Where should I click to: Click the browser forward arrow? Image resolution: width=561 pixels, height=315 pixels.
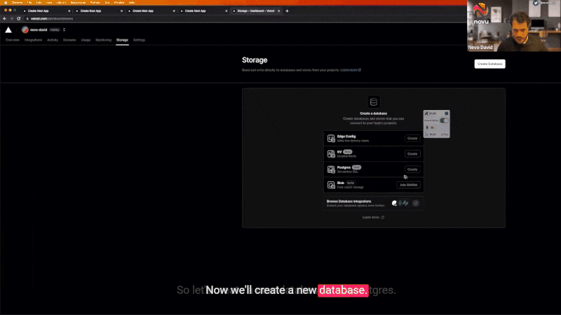click(11, 19)
